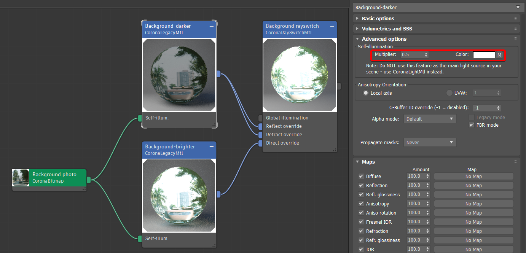This screenshot has height=253, width=526.
Task: Click the Background photo bitmap thumbnail
Action: (x=20, y=177)
